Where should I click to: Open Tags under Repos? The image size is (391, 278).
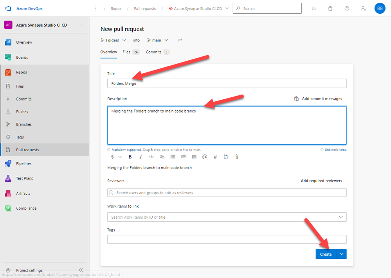tap(20, 137)
